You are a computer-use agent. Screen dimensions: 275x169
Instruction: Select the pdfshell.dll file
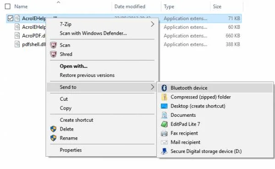pyautogui.click(x=34, y=44)
